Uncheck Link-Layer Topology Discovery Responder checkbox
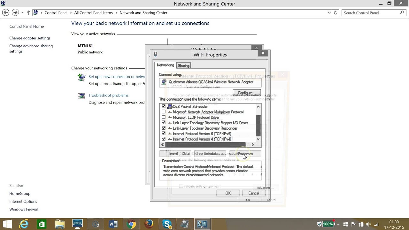The image size is (409, 230). [x=164, y=128]
